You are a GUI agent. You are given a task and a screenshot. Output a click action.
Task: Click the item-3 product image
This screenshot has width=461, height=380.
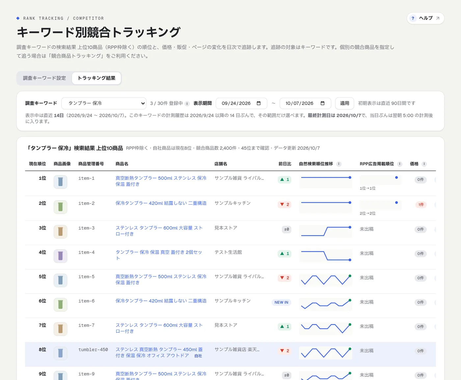[61, 232]
